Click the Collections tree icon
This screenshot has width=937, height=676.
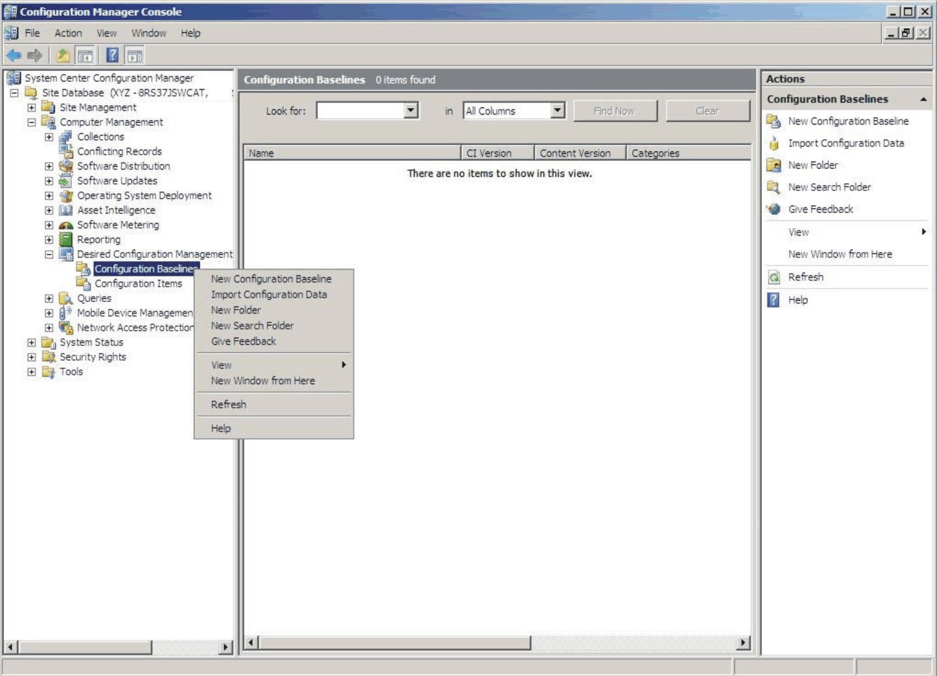coord(66,137)
